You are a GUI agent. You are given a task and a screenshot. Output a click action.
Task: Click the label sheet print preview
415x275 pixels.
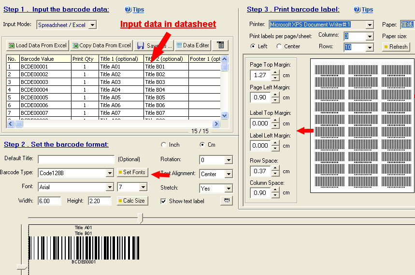tap(362, 125)
